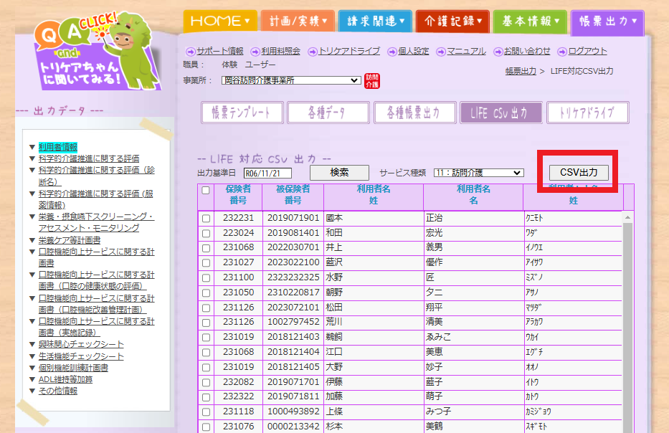
Task: Switch to the 各種帳票出力 tab
Action: pos(414,113)
